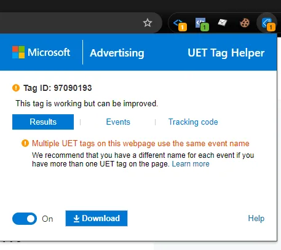The height and width of the screenshot is (250, 281).
Task: Click 'This tag is working but can be improved'
Action: pyautogui.click(x=87, y=103)
